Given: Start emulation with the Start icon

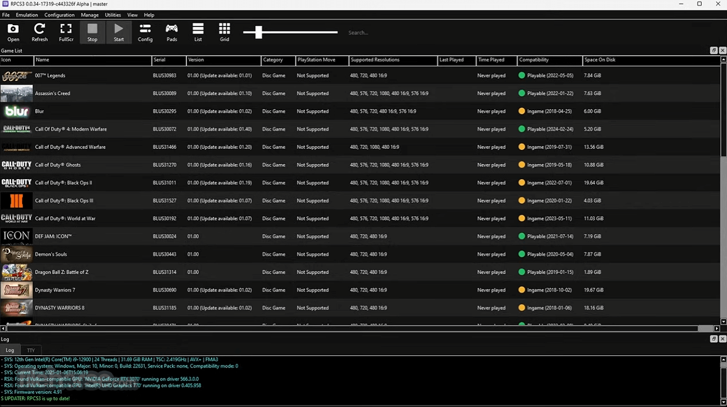Looking at the screenshot, I should point(119,32).
